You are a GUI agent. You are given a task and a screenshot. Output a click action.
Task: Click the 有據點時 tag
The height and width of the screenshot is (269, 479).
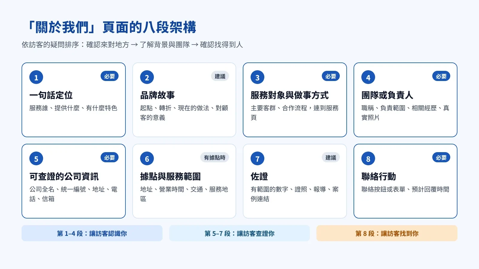coord(215,158)
